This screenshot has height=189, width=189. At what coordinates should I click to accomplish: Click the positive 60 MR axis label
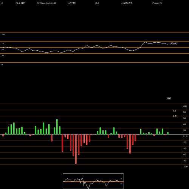[184, 118]
